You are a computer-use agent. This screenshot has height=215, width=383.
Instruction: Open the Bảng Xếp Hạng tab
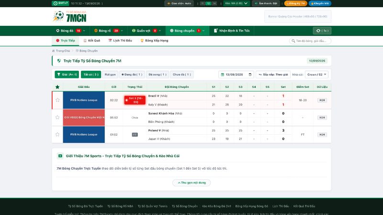[154, 41]
